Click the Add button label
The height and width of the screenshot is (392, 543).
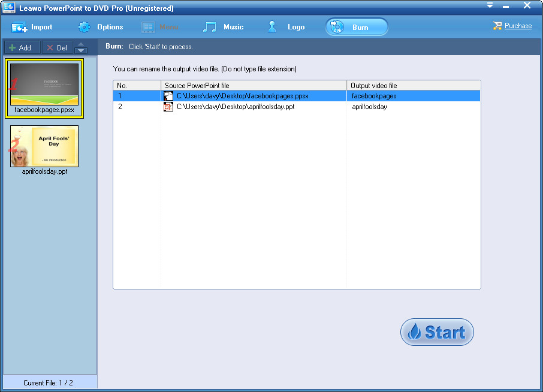25,48
